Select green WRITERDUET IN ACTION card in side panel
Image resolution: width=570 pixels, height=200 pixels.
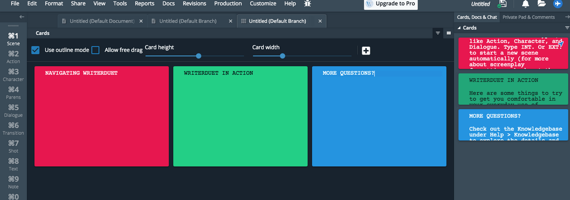tap(513, 89)
